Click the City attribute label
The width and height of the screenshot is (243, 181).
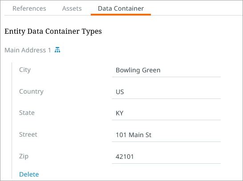click(x=25, y=70)
